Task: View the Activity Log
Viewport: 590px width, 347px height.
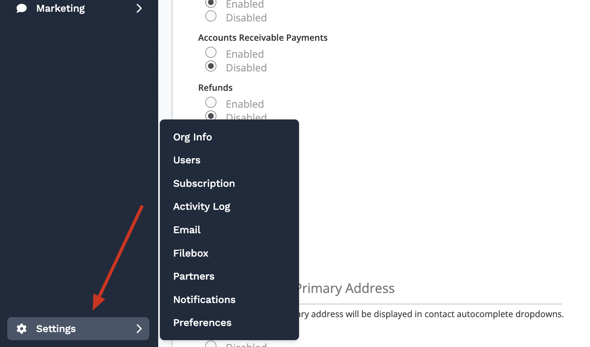Action: pyautogui.click(x=201, y=207)
